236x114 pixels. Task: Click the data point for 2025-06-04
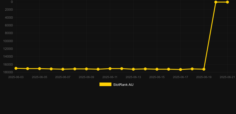pos(28,69)
